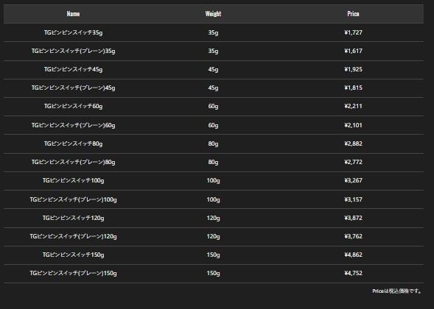This screenshot has width=434, height=309.
Task: Click the ¥1,815 price value
Action: coord(353,88)
